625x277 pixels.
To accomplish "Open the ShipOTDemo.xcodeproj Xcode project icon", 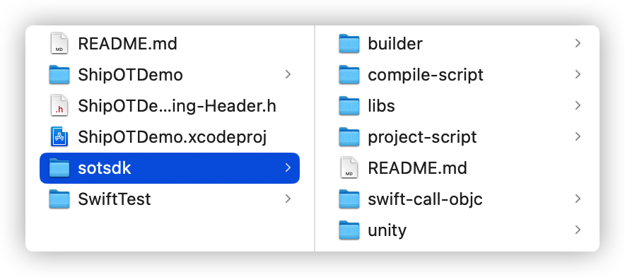I will tap(59, 136).
